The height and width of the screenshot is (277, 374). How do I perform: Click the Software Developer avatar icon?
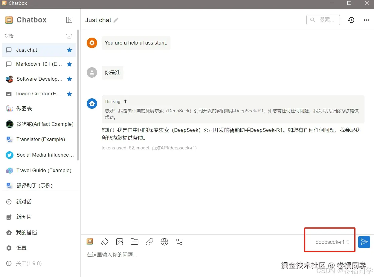pyautogui.click(x=9, y=79)
